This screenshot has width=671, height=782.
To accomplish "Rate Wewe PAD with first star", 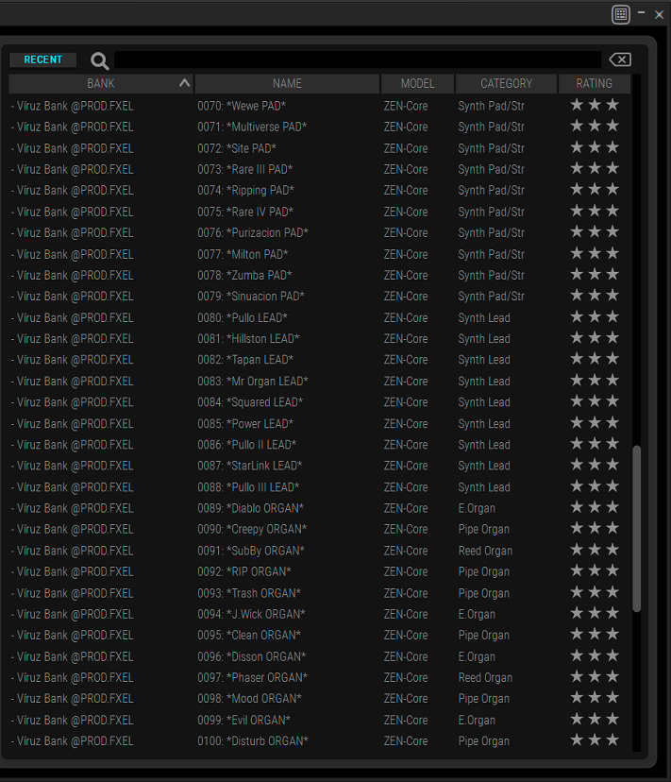I will [x=577, y=105].
